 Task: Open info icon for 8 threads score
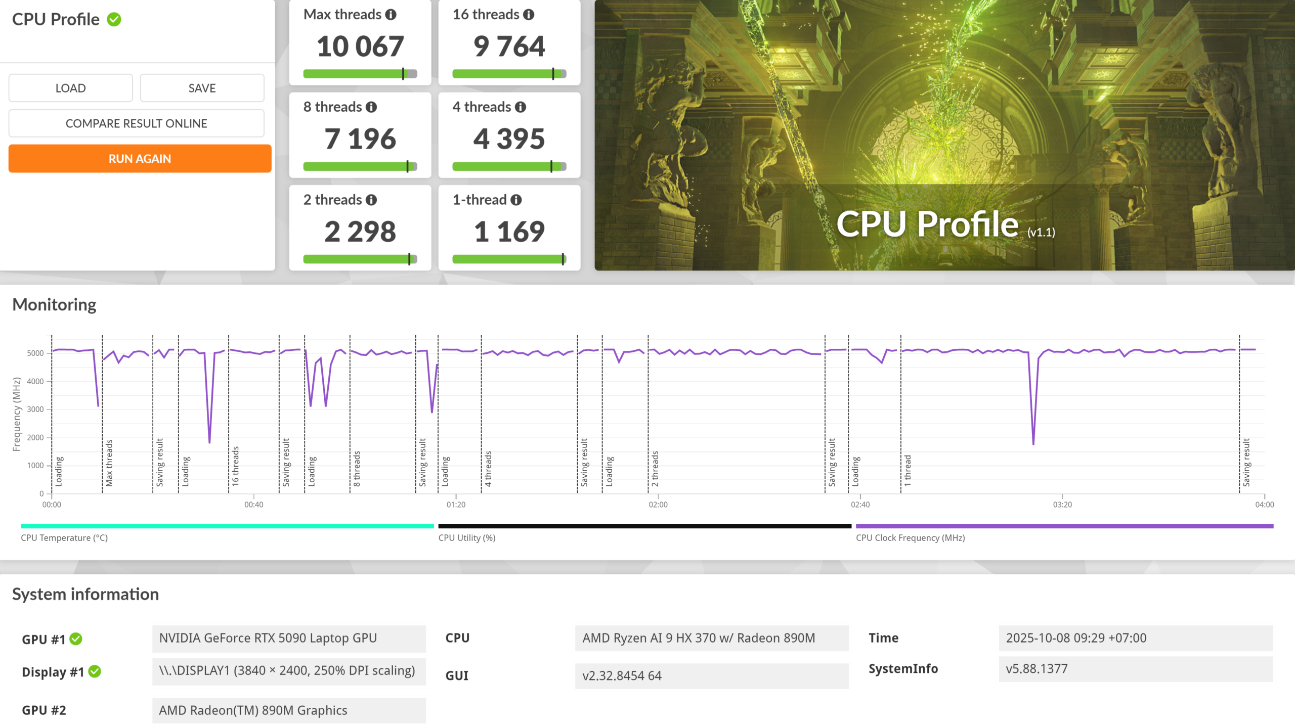coord(371,107)
